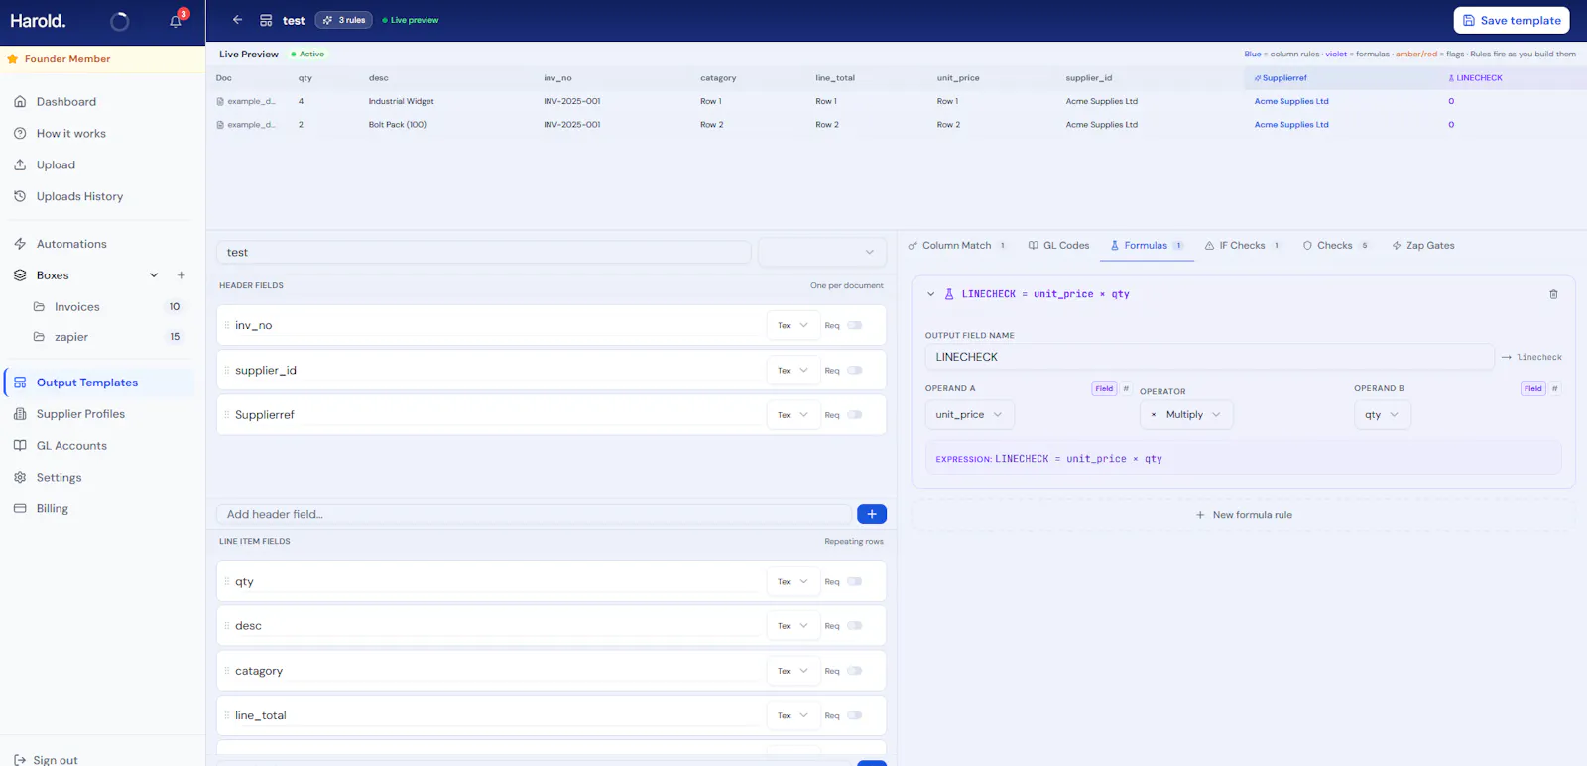This screenshot has width=1587, height=766.
Task: Go back with the arrow icon
Action: coord(237,20)
